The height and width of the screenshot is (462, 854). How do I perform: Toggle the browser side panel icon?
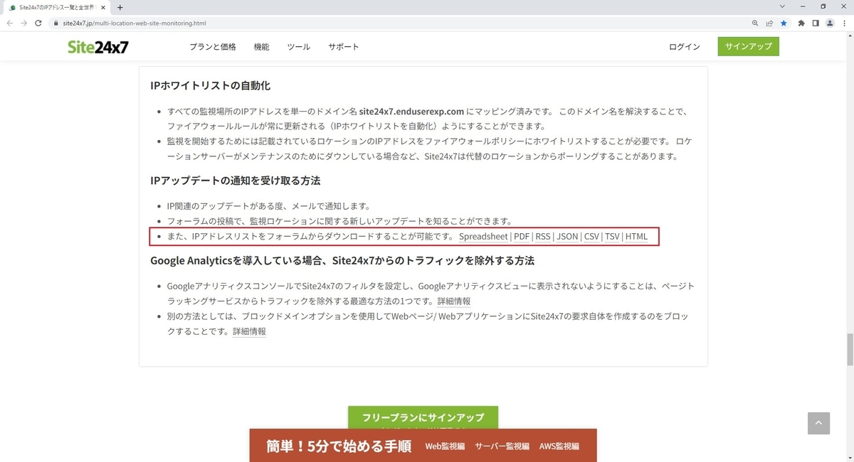(x=816, y=23)
